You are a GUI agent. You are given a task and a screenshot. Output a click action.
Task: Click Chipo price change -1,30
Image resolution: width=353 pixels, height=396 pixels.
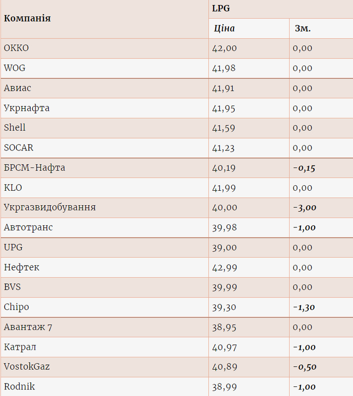click(304, 307)
